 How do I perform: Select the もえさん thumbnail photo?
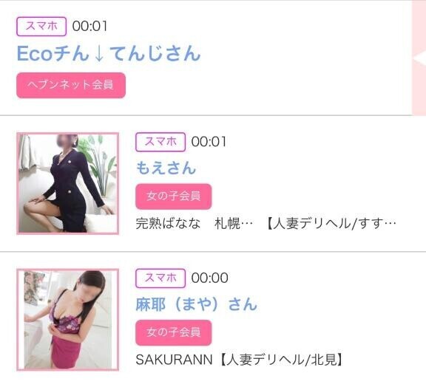[67, 183]
